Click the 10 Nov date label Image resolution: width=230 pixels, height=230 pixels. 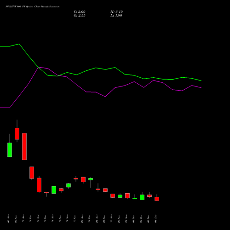(x=23, y=218)
